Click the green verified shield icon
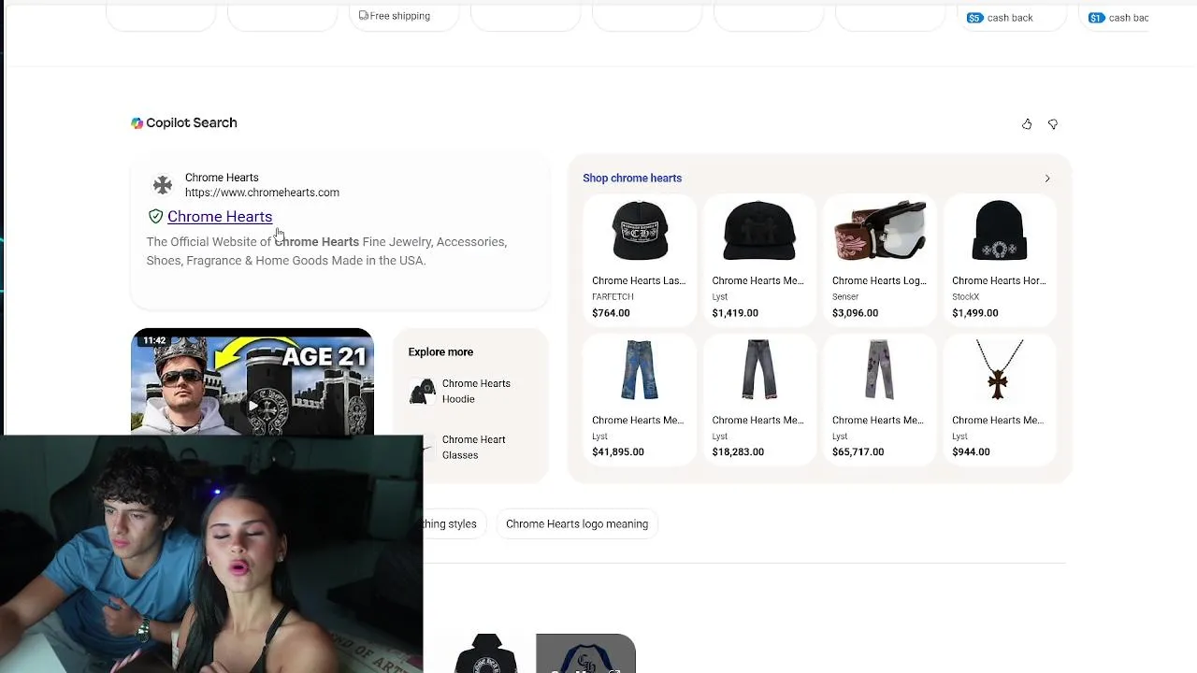This screenshot has height=673, width=1197. (155, 217)
